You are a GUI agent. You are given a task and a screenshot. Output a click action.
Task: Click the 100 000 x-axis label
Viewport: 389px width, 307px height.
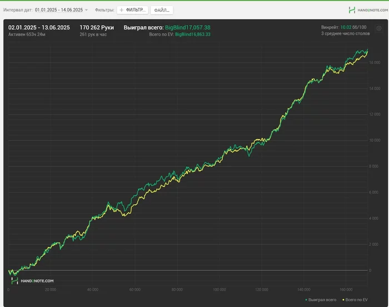[x=220, y=290]
